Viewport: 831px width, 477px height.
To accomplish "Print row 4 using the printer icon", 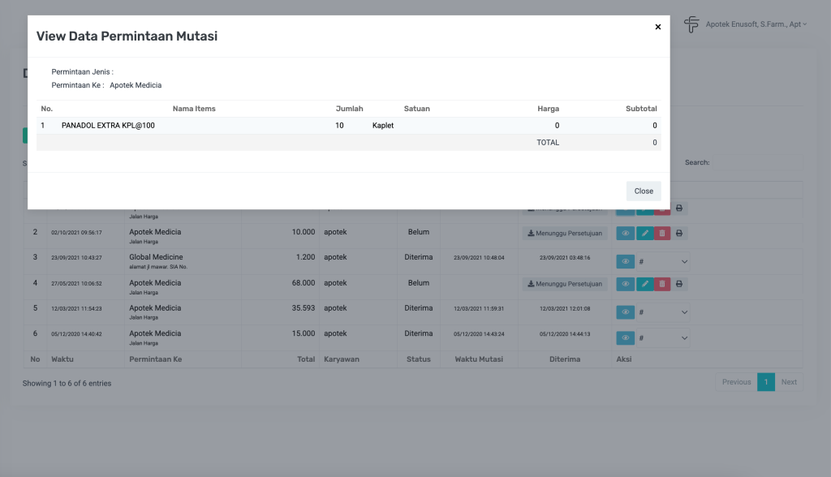I will tap(680, 284).
